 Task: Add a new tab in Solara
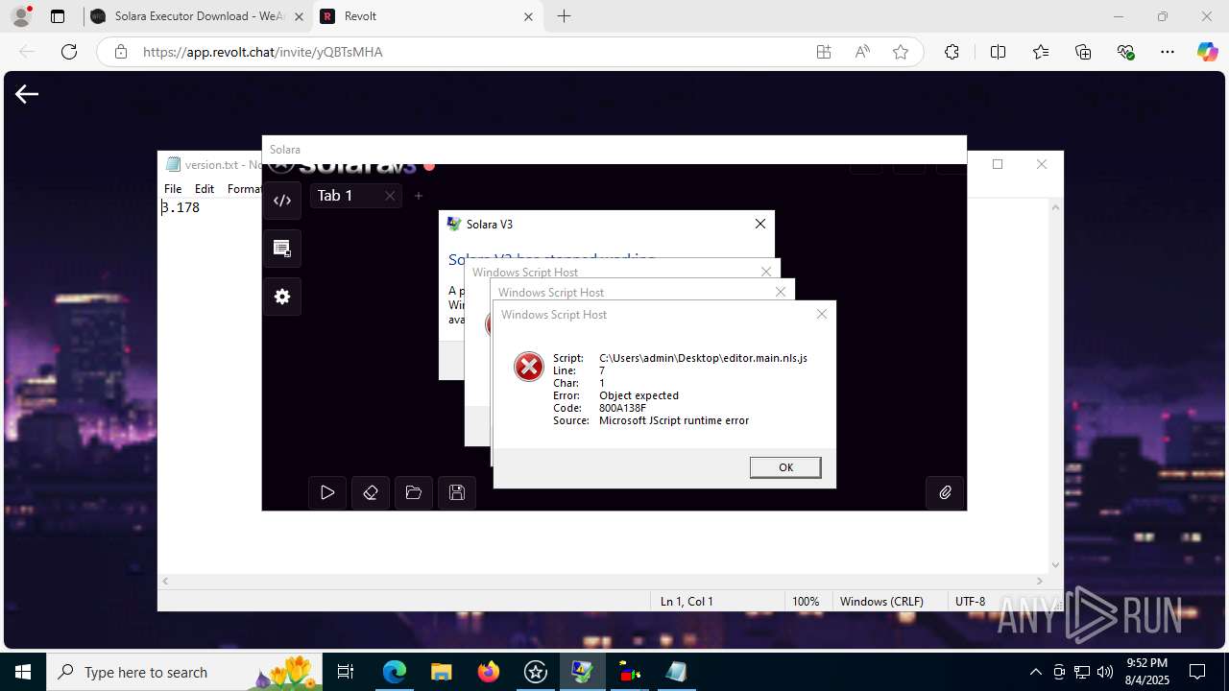[x=419, y=196]
